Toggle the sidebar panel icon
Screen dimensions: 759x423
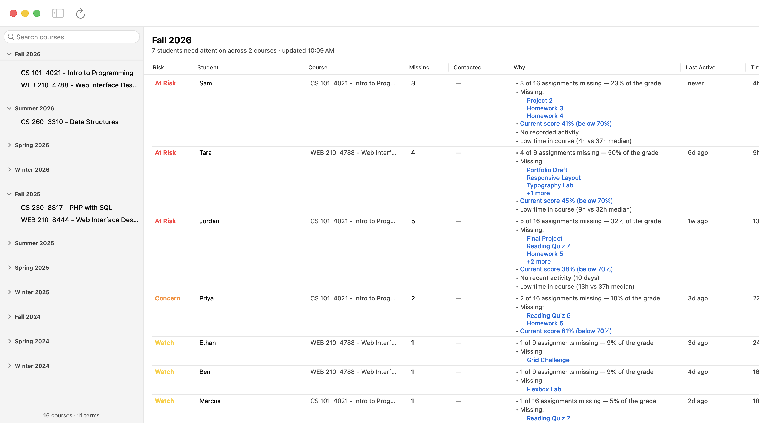coord(58,13)
